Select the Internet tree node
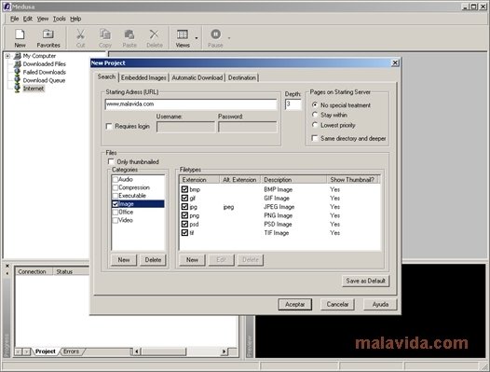This screenshot has height=372, width=490. coord(34,89)
